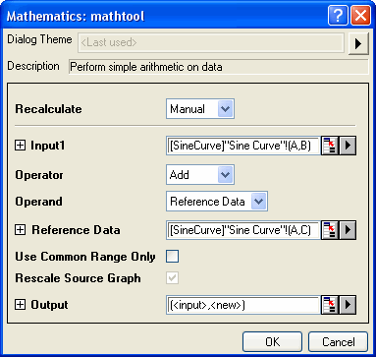Viewport: 376px width, 357px height.
Task: Click the Cancel button
Action: 338,342
